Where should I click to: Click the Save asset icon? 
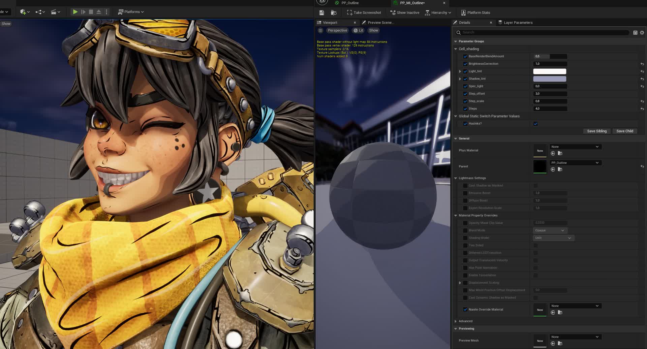[x=321, y=13]
